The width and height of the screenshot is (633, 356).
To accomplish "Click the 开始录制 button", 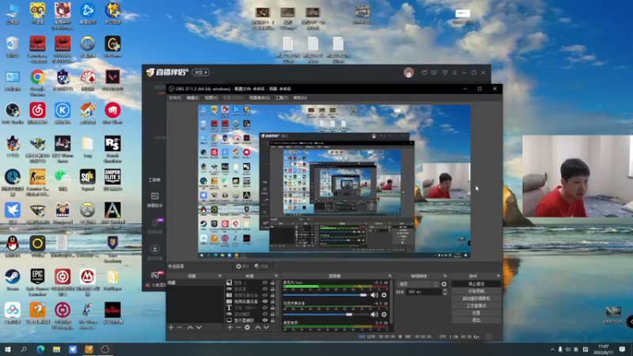I will click(476, 291).
